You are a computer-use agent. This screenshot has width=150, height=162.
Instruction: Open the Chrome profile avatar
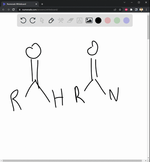(x=141, y=10)
